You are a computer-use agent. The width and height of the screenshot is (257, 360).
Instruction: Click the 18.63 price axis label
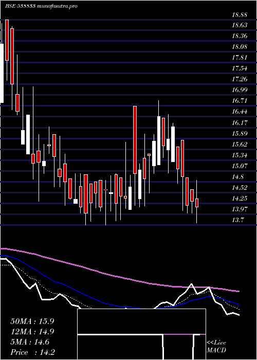click(x=240, y=25)
